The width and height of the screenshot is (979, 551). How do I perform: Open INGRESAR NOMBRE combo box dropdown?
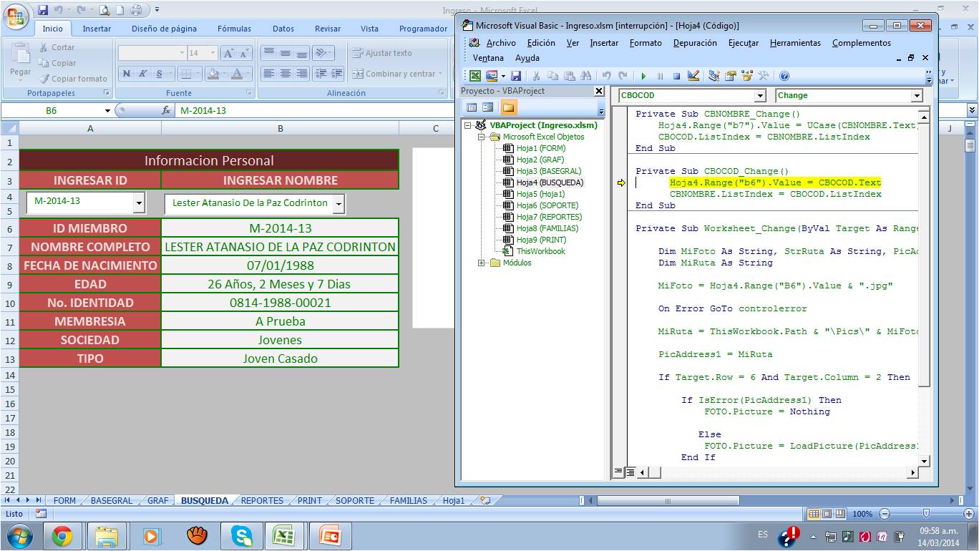coord(338,204)
